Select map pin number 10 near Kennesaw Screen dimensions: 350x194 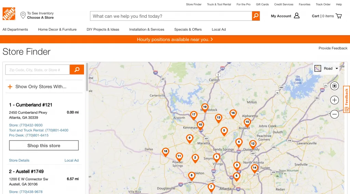[x=200, y=125]
